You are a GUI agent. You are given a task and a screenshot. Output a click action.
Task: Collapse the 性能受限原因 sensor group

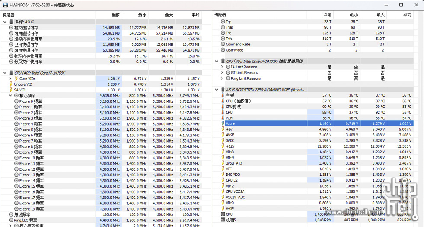point(217,61)
